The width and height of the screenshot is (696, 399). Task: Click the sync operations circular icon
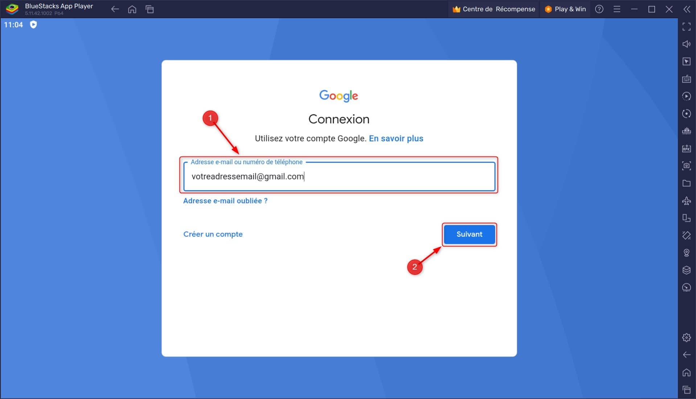[x=687, y=113]
